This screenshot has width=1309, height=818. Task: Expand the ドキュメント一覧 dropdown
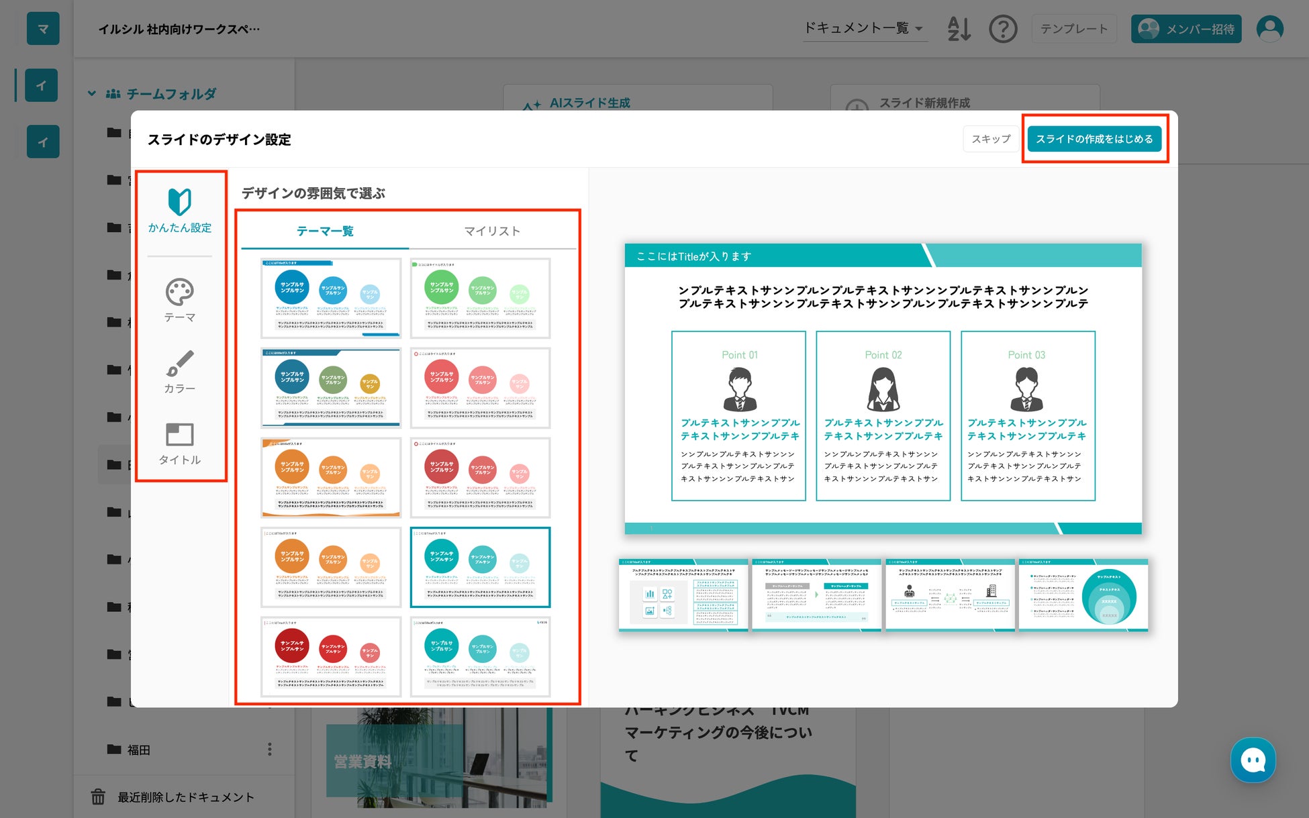click(x=865, y=28)
